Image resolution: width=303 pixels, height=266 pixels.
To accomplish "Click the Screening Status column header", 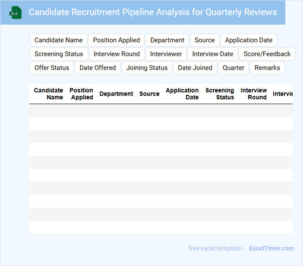I will pos(220,94).
